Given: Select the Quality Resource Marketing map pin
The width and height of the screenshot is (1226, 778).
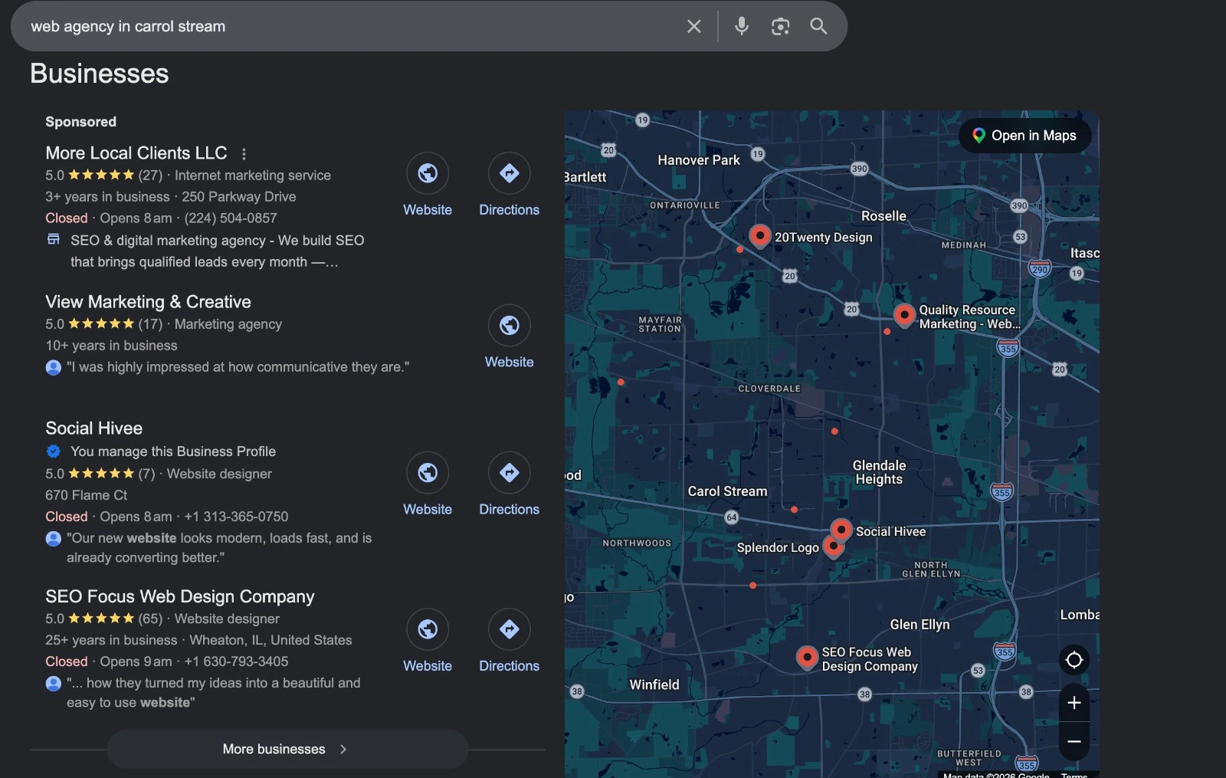Looking at the screenshot, I should [x=904, y=315].
